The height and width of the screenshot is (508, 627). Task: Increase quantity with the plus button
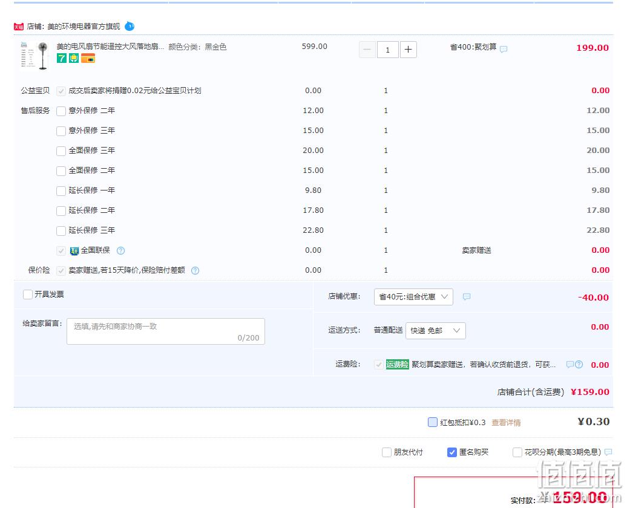point(409,50)
